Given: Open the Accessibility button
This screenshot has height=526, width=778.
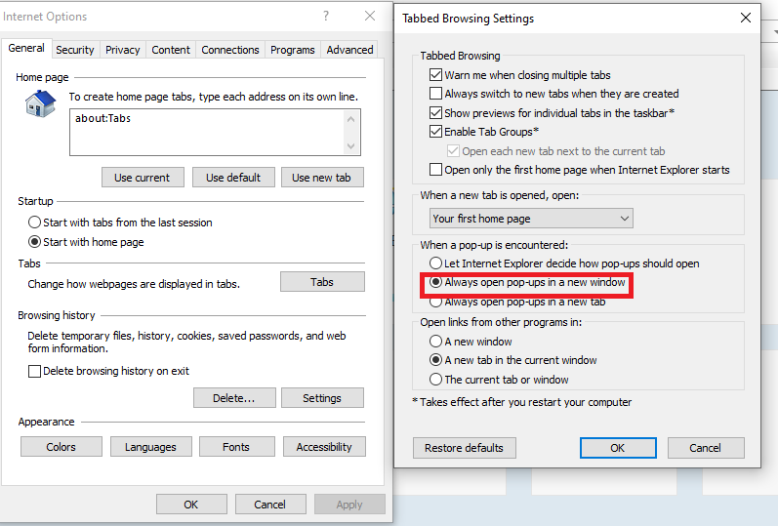Looking at the screenshot, I should tap(324, 447).
